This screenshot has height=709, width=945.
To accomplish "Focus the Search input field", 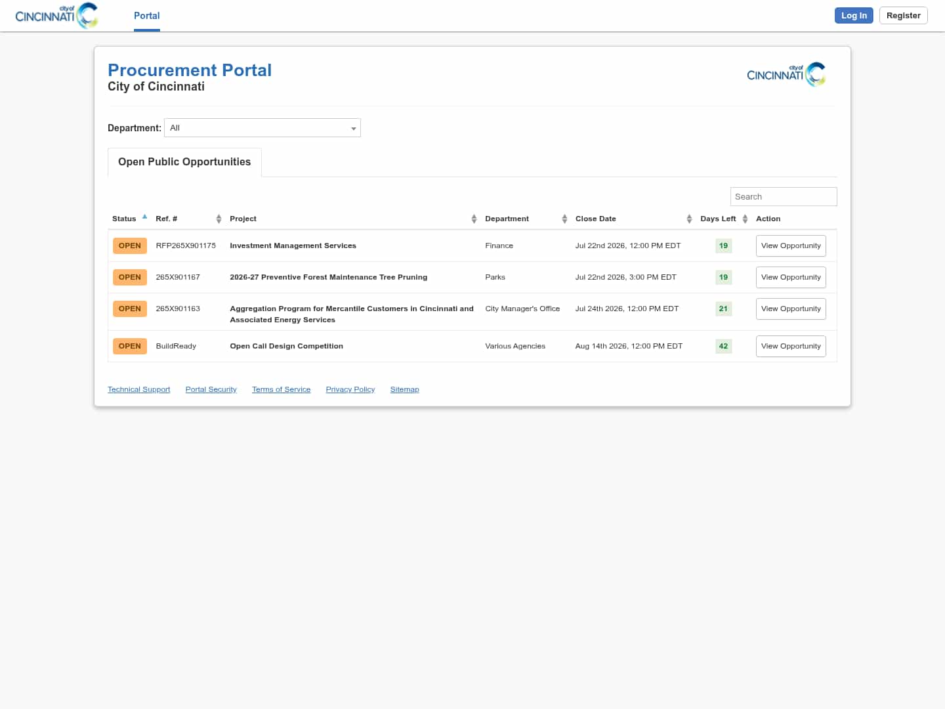I will 784,197.
